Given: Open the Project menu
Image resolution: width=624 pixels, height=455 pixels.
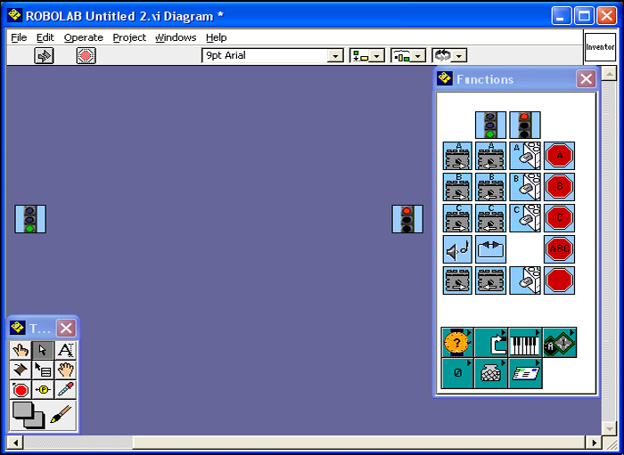Looking at the screenshot, I should pos(129,37).
